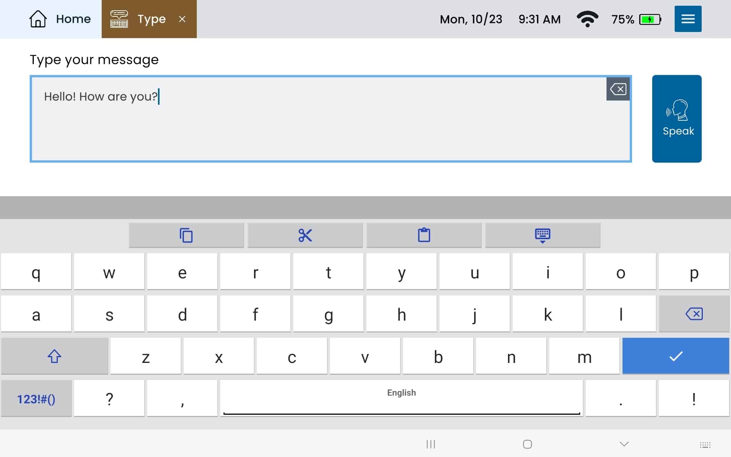Viewport: 731px width, 457px height.
Task: Clear message with text field backspace icon
Action: coord(618,89)
